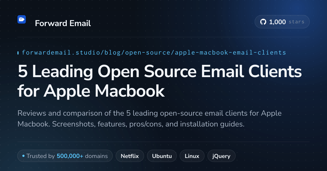Click the Forward Email brand name

click(x=63, y=23)
